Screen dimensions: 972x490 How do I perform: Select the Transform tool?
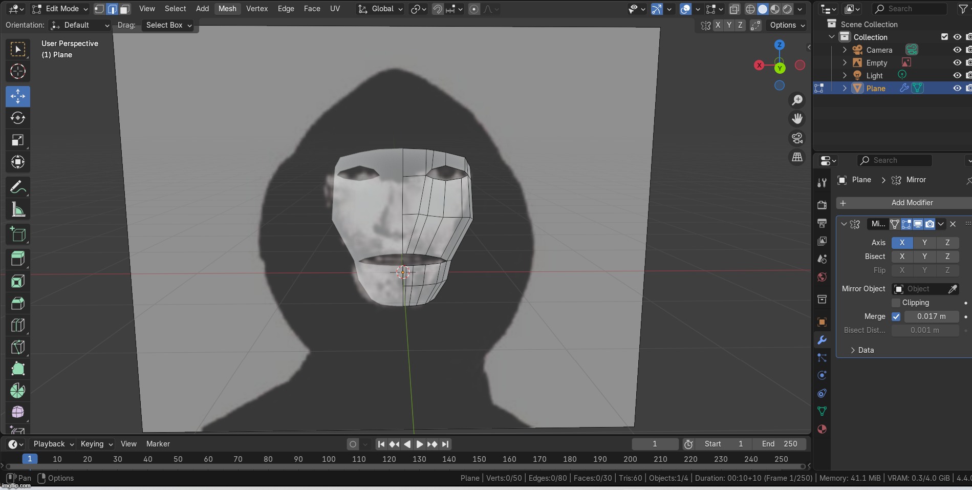pyautogui.click(x=18, y=162)
